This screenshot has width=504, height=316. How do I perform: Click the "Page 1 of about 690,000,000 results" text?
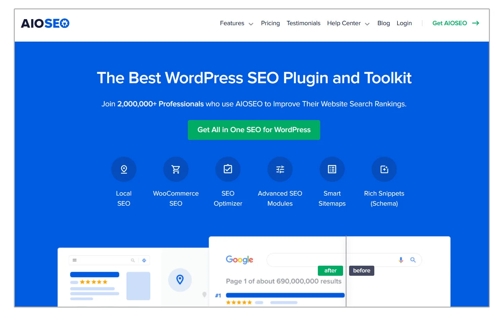click(x=284, y=281)
